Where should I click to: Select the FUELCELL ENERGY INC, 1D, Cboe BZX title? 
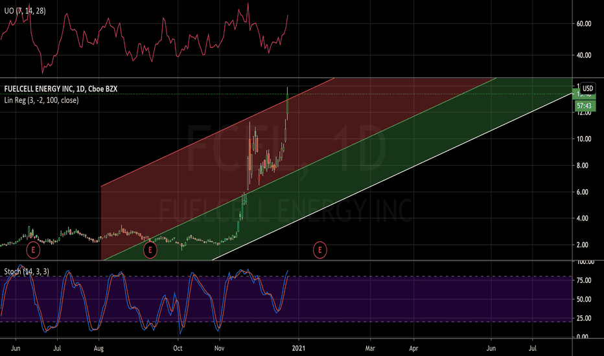pos(61,89)
